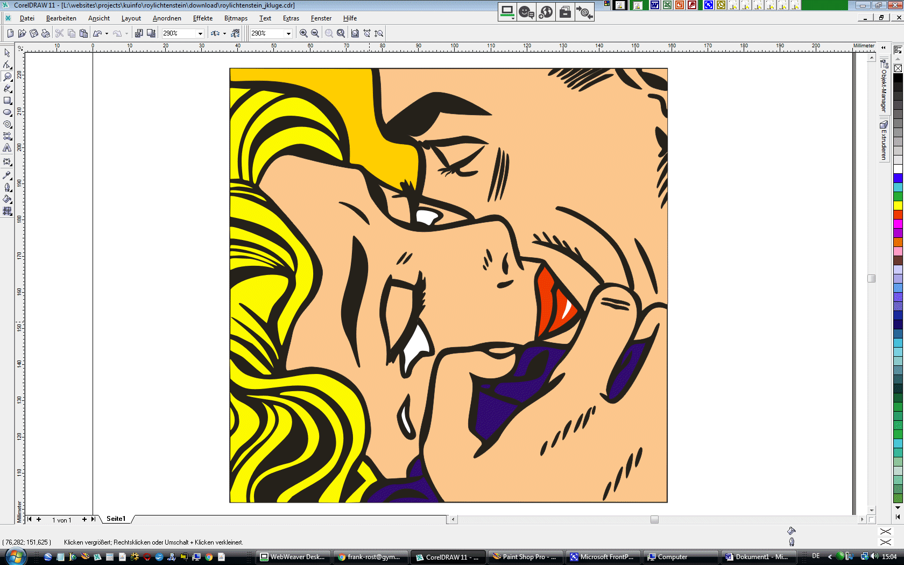The height and width of the screenshot is (565, 904).
Task: Click the Copy icon in toolbar
Action: coord(72,33)
